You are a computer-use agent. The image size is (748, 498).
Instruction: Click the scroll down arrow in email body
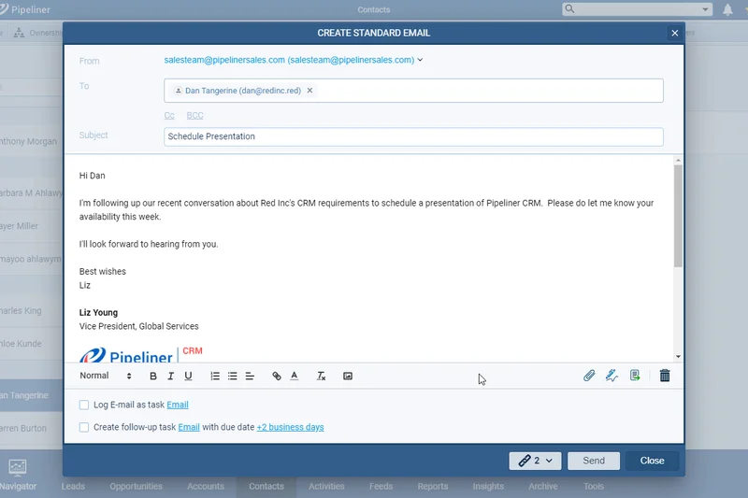click(678, 357)
